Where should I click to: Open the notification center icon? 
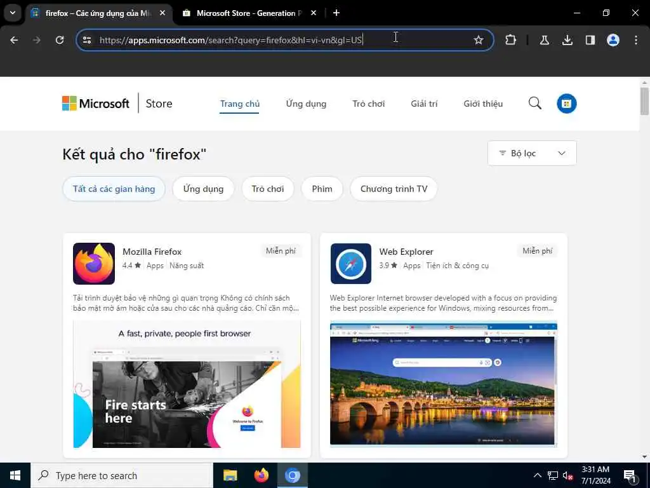coord(630,476)
